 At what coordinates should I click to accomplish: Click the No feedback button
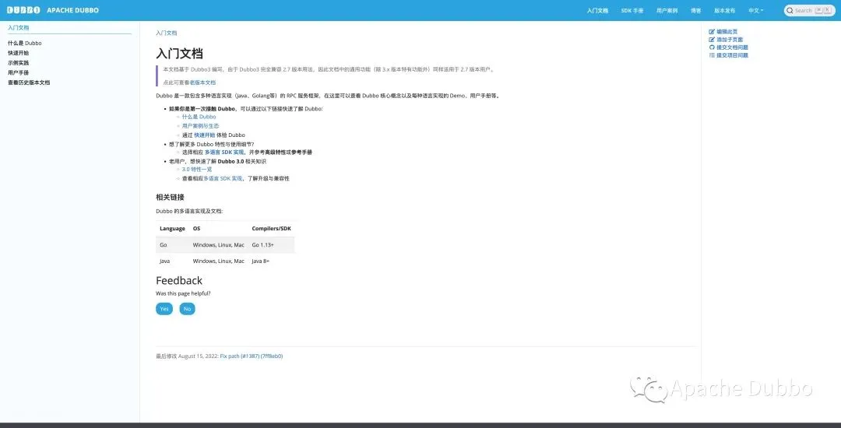click(187, 309)
